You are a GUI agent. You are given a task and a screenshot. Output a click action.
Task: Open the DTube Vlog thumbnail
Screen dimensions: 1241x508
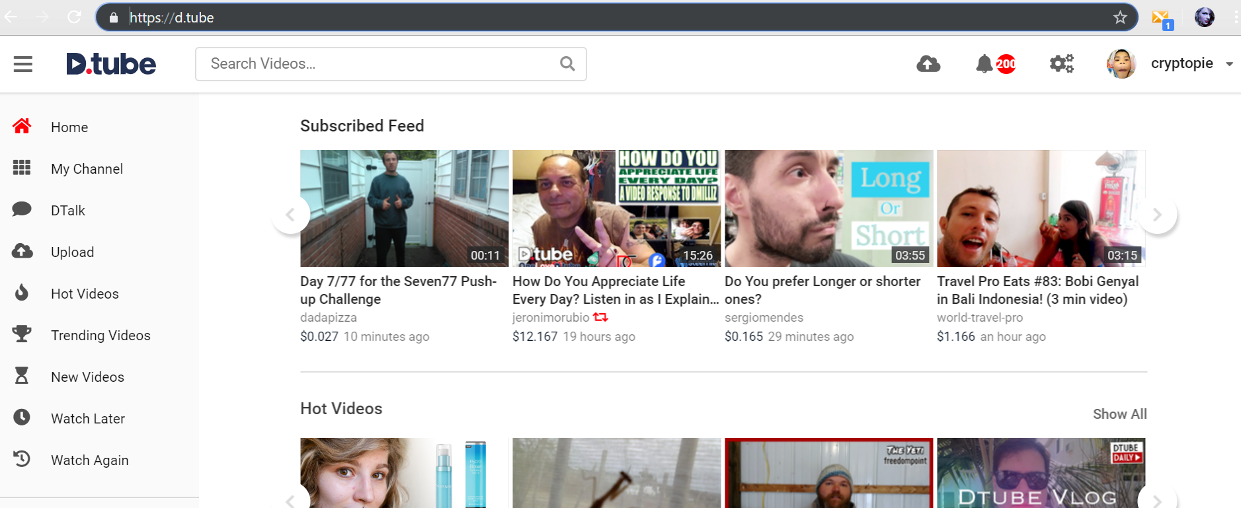[x=1041, y=473]
